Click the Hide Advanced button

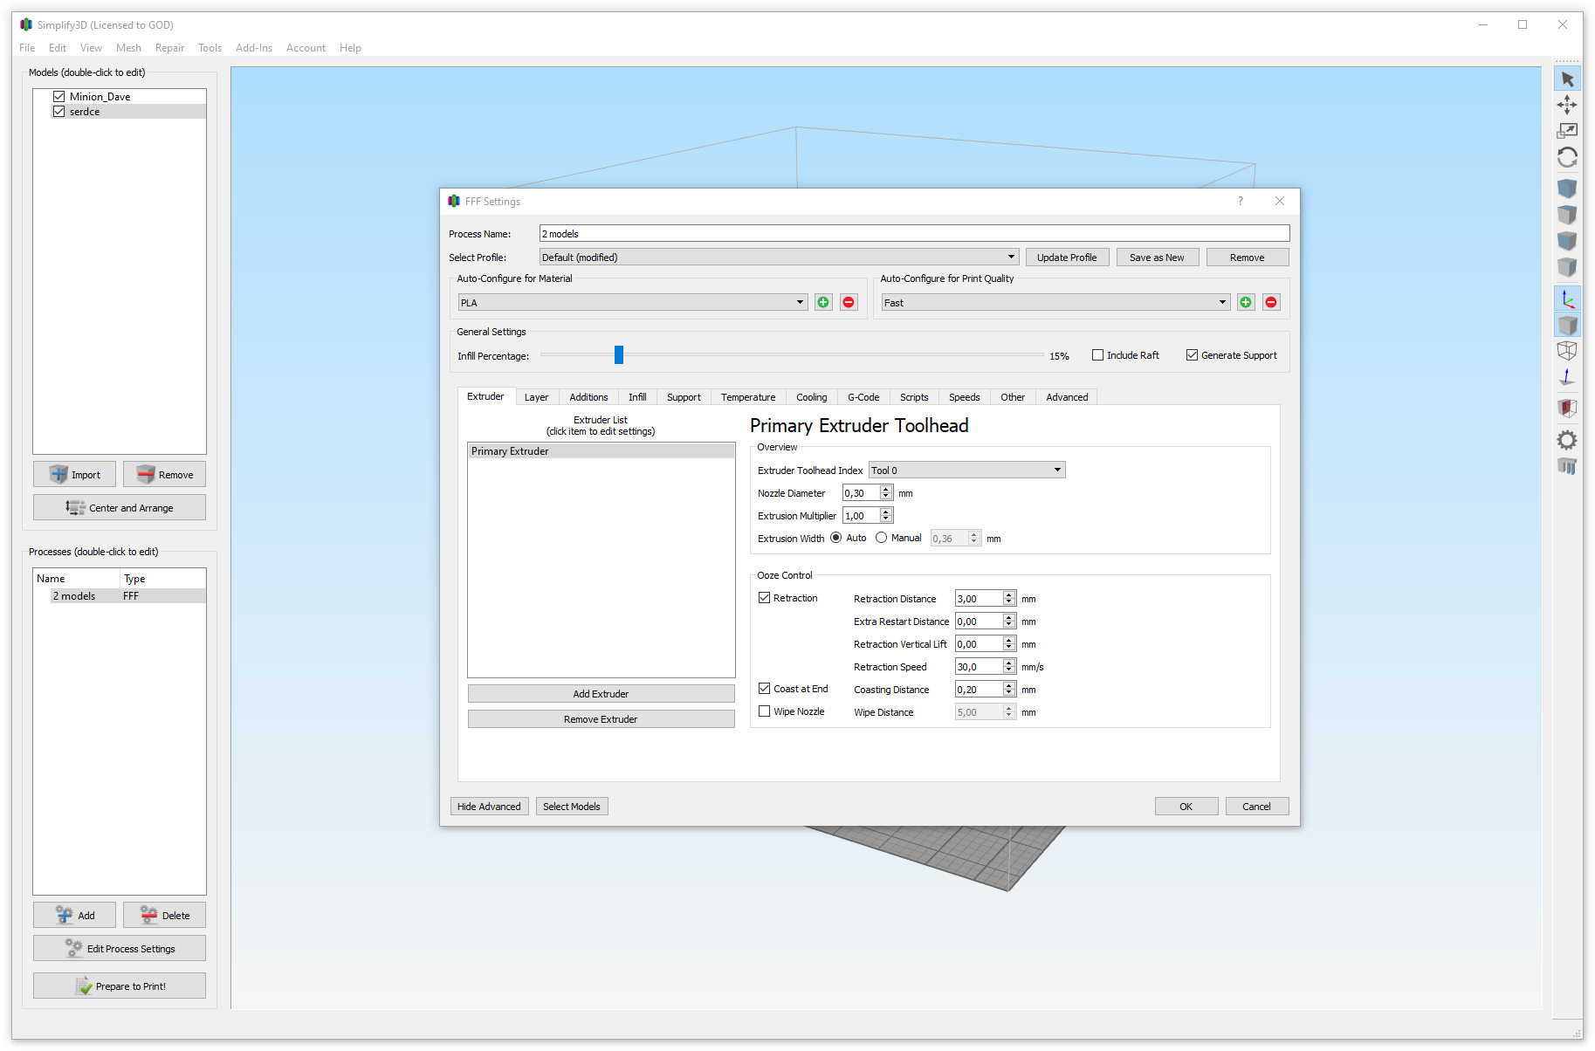(x=489, y=807)
